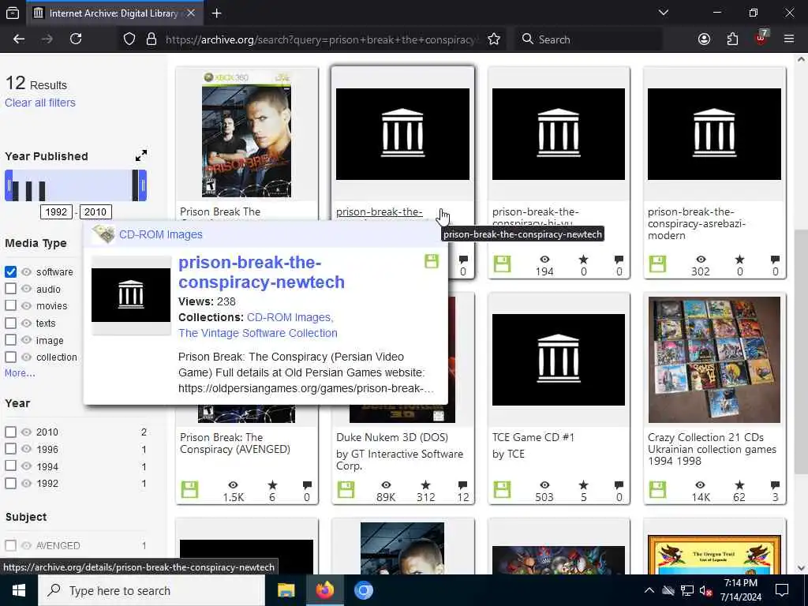Open the uBlock extension icon

[x=761, y=38]
